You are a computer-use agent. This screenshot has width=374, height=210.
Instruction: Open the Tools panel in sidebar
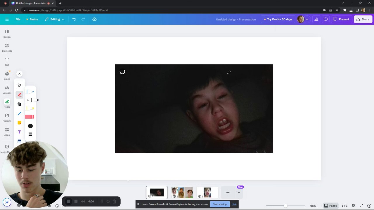pos(7,104)
